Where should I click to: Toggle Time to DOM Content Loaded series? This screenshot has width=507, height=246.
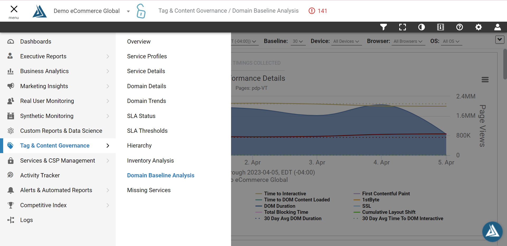[293, 200]
